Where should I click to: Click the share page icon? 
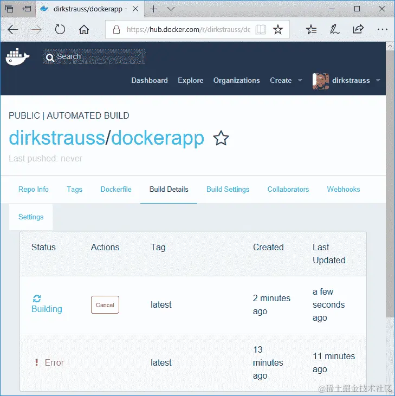tap(358, 29)
